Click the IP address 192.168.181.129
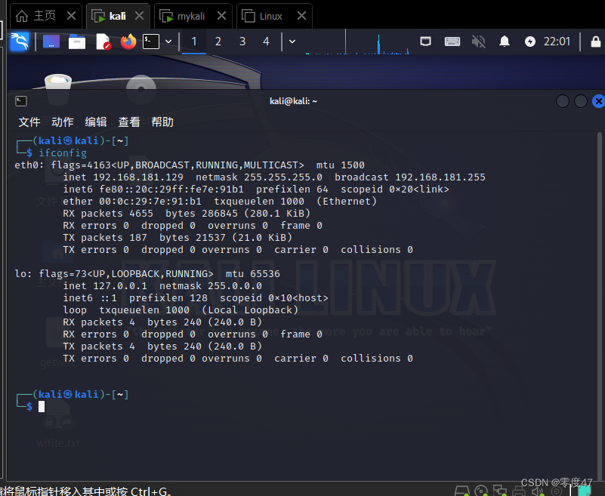This screenshot has height=496, width=605. 138,177
